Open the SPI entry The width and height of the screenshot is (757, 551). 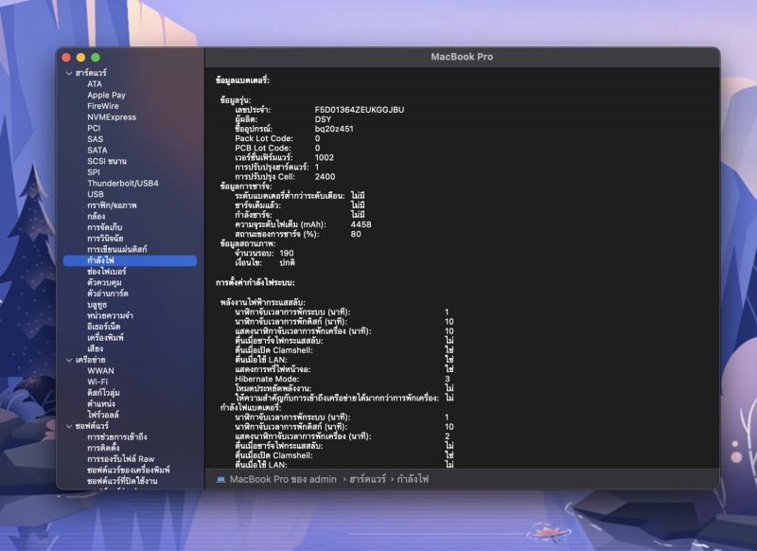pyautogui.click(x=94, y=172)
